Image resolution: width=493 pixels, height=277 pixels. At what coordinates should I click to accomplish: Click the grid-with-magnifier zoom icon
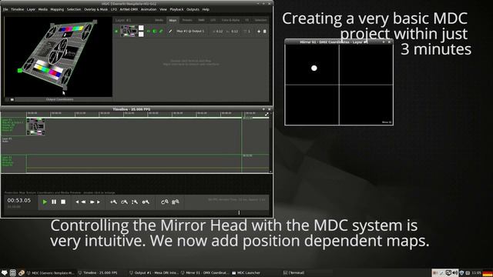coord(176,202)
